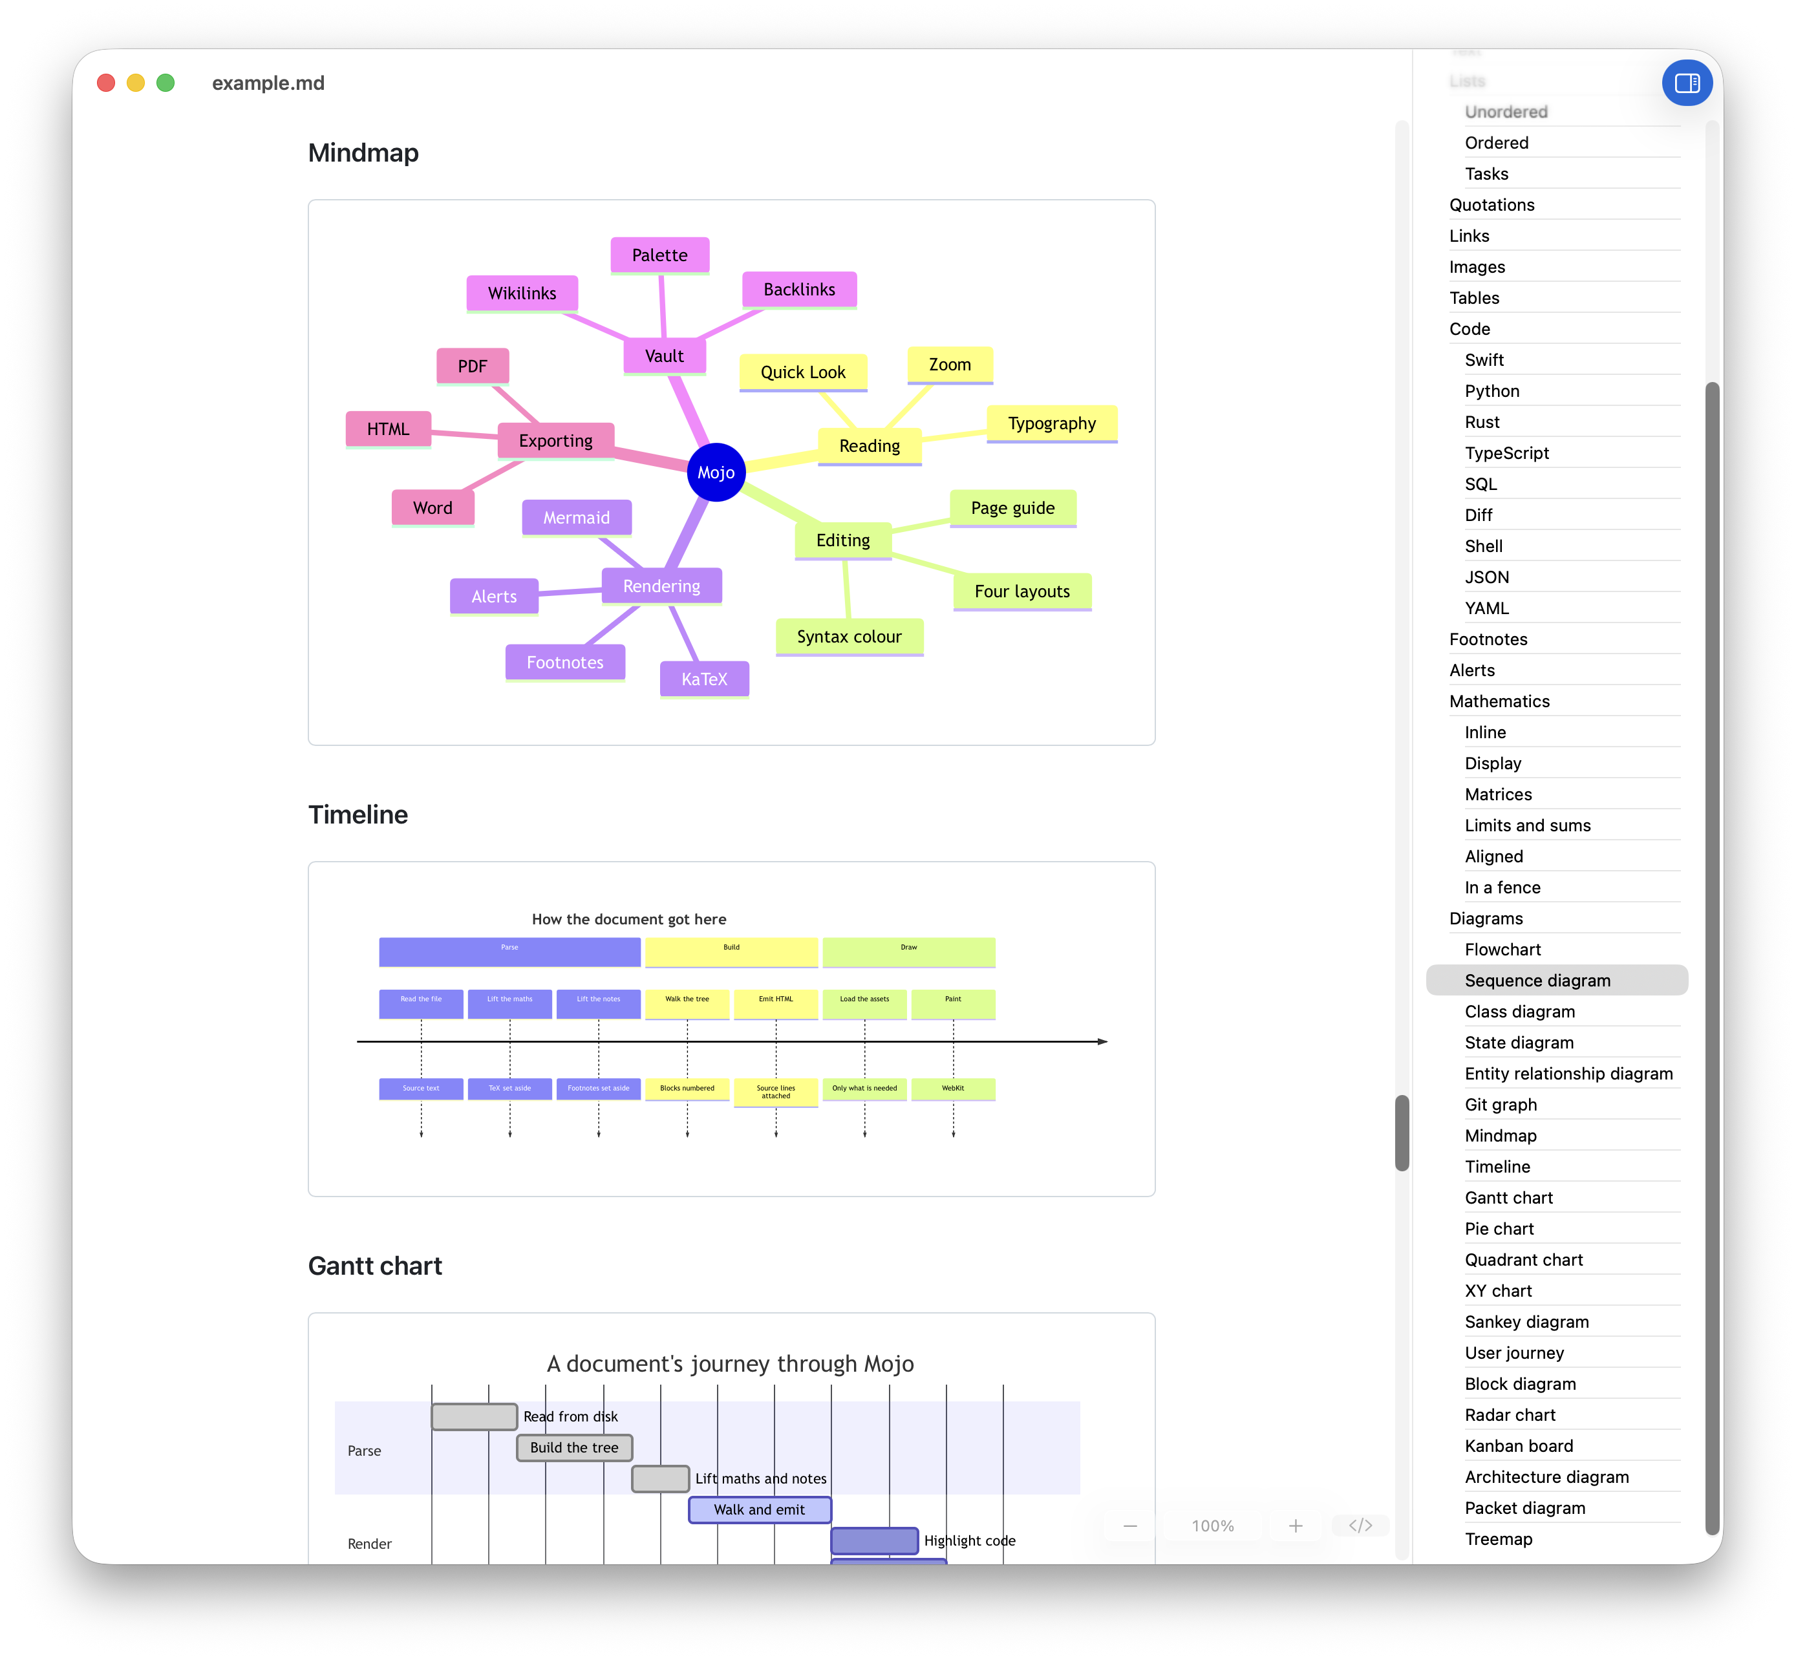
Task: Reset zoom via the 100% label
Action: pos(1212,1526)
